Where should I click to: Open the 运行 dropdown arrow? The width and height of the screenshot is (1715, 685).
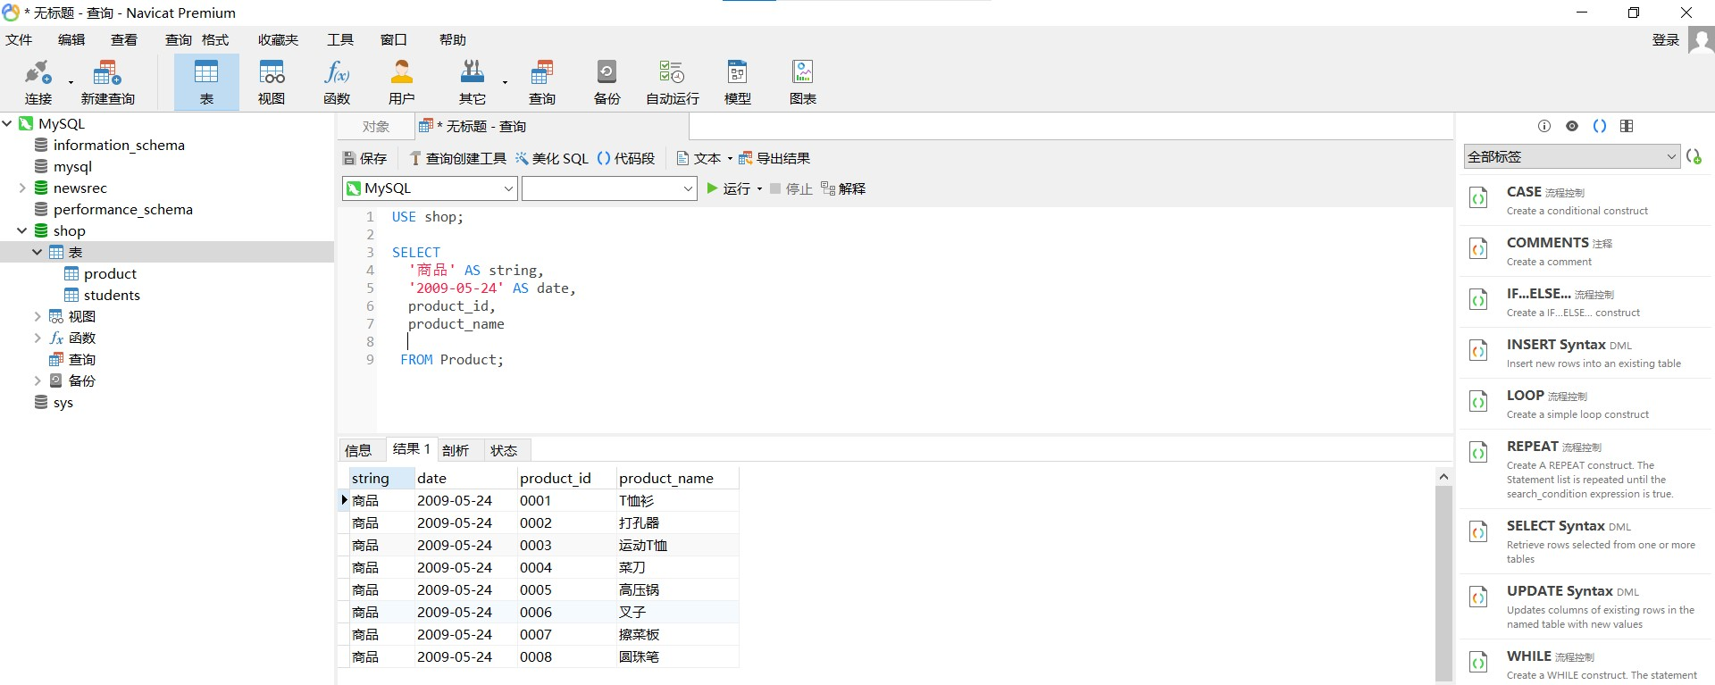point(759,188)
